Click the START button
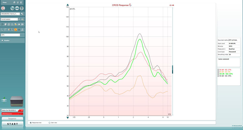The width and height of the screenshot is (243, 130). pos(13,124)
